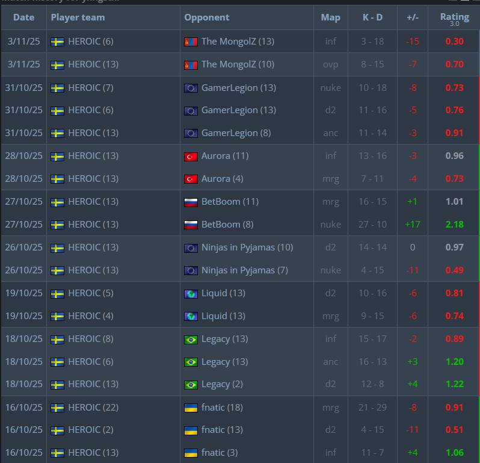
Task: Open the HEROIC (2) team link
Action: (x=91, y=430)
